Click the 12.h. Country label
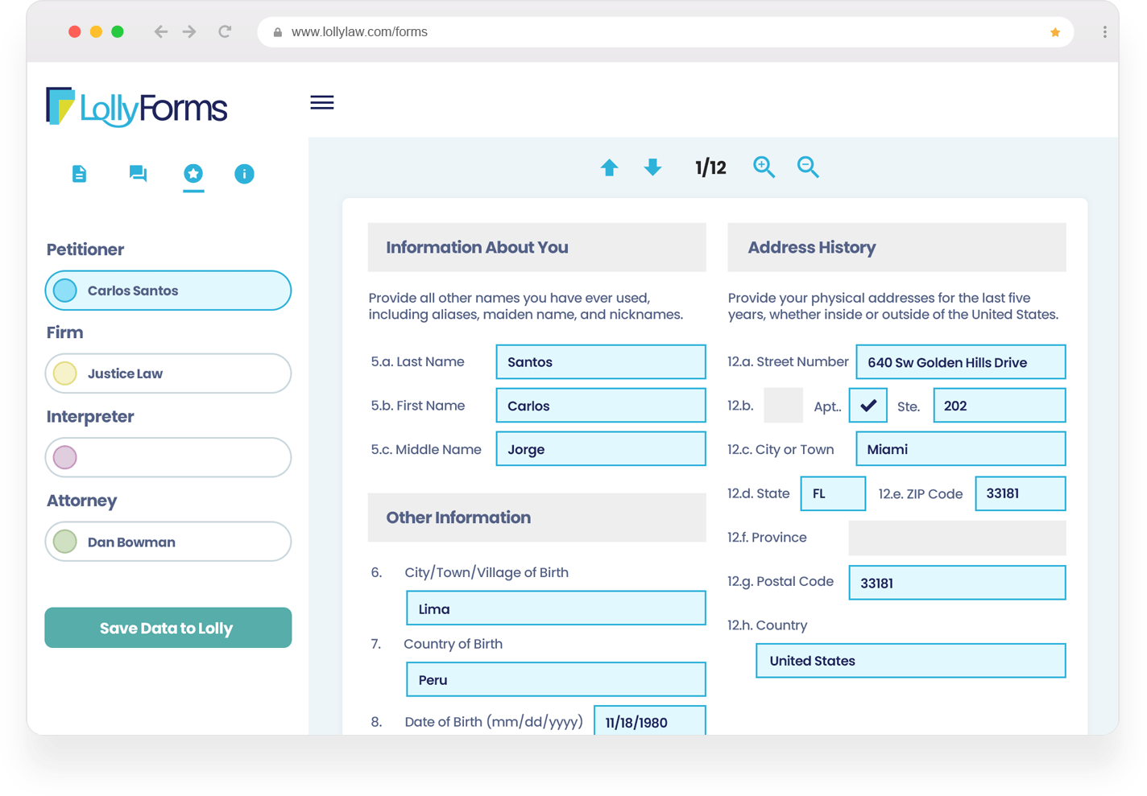The width and height of the screenshot is (1147, 796). coord(767,625)
